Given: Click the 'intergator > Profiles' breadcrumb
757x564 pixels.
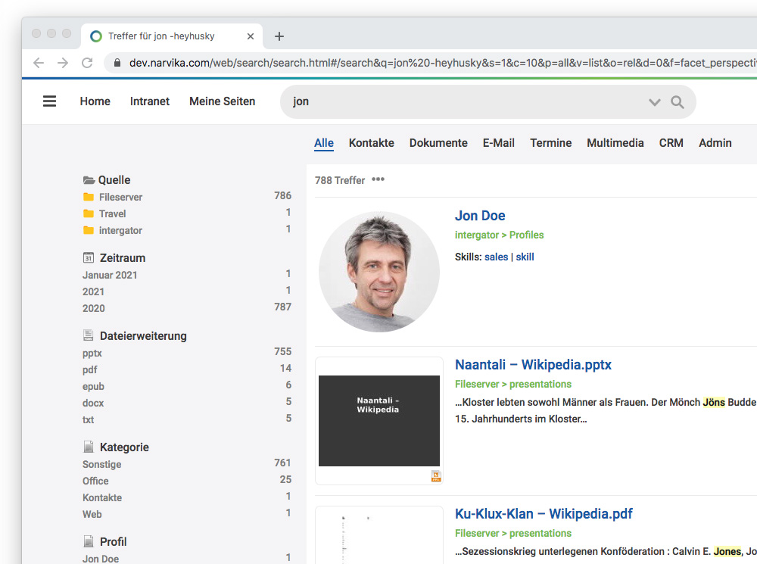Looking at the screenshot, I should click(499, 235).
